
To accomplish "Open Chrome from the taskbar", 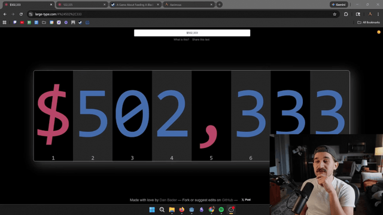I will pyautogui.click(x=211, y=210).
